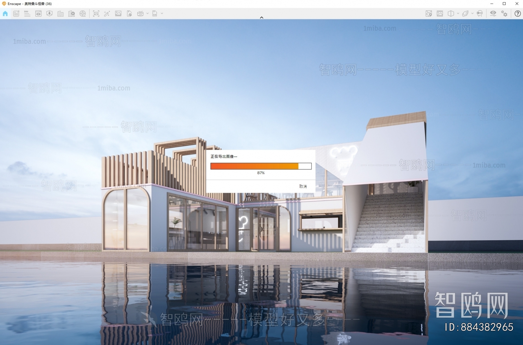The width and height of the screenshot is (523, 345).
Task: Toggle the VR headset mode
Action: click(480, 13)
